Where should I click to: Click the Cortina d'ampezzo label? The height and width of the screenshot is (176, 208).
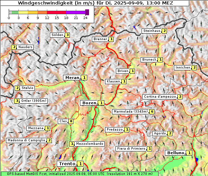coord(160,97)
